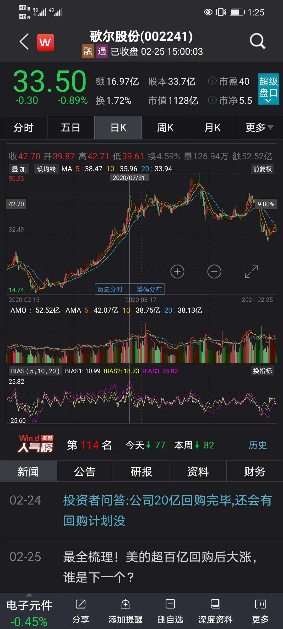Tap the BIAS3: 25.82 value
Screen dimensions: 283x629
pyautogui.click(x=160, y=371)
